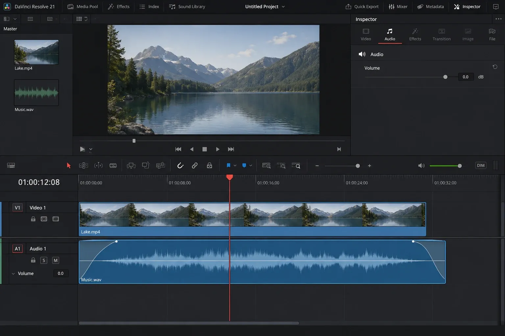The height and width of the screenshot is (336, 505).
Task: Open the flag color dropdown arrow
Action: [235, 166]
